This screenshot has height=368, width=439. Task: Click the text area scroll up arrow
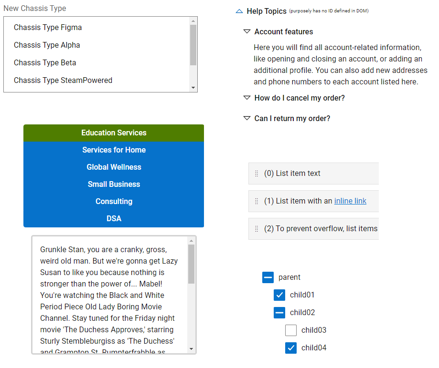coord(192,241)
